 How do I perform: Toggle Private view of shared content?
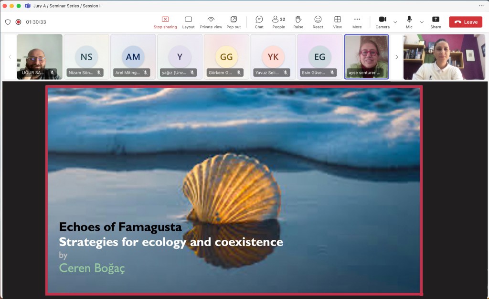pos(211,22)
